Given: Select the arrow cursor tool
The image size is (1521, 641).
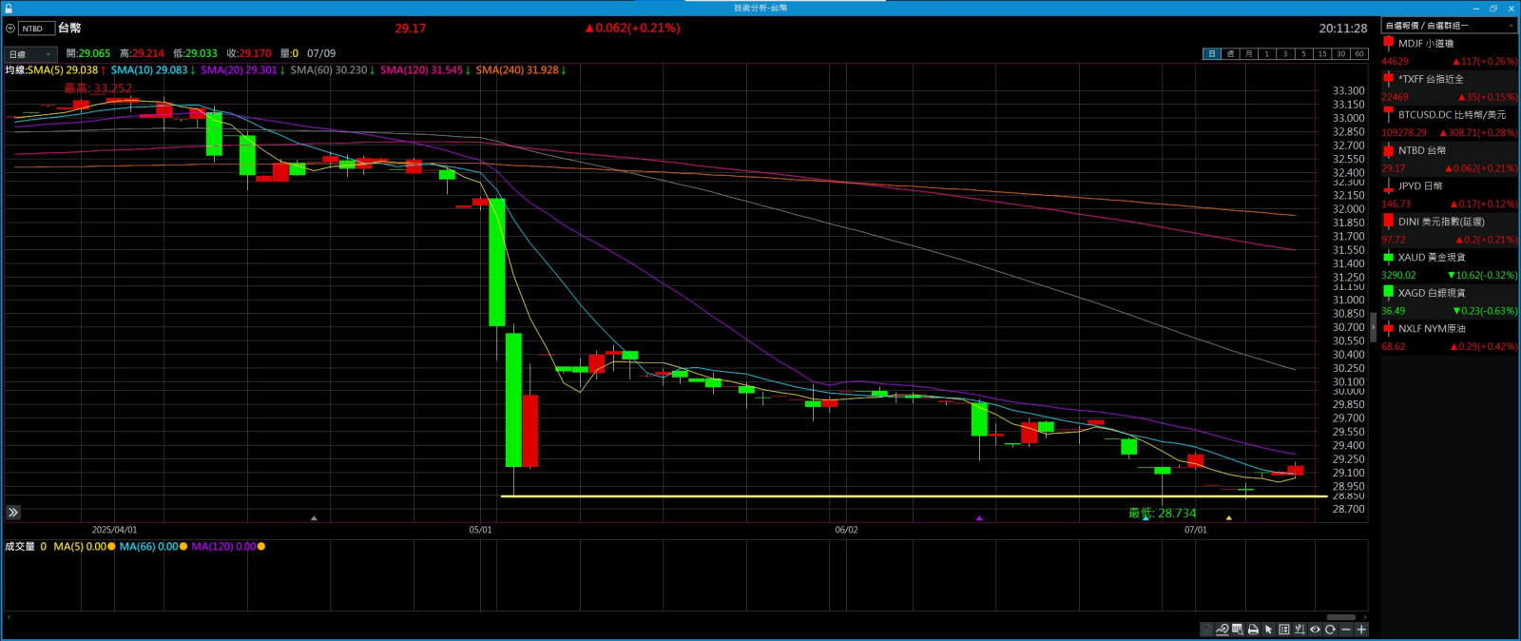Looking at the screenshot, I should 1268,630.
